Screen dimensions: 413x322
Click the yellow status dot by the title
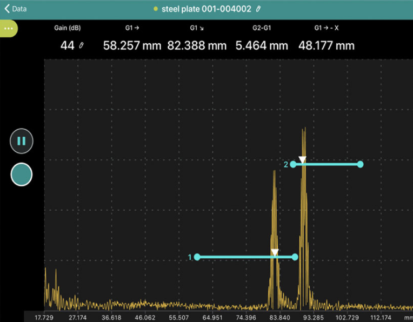[x=156, y=9]
